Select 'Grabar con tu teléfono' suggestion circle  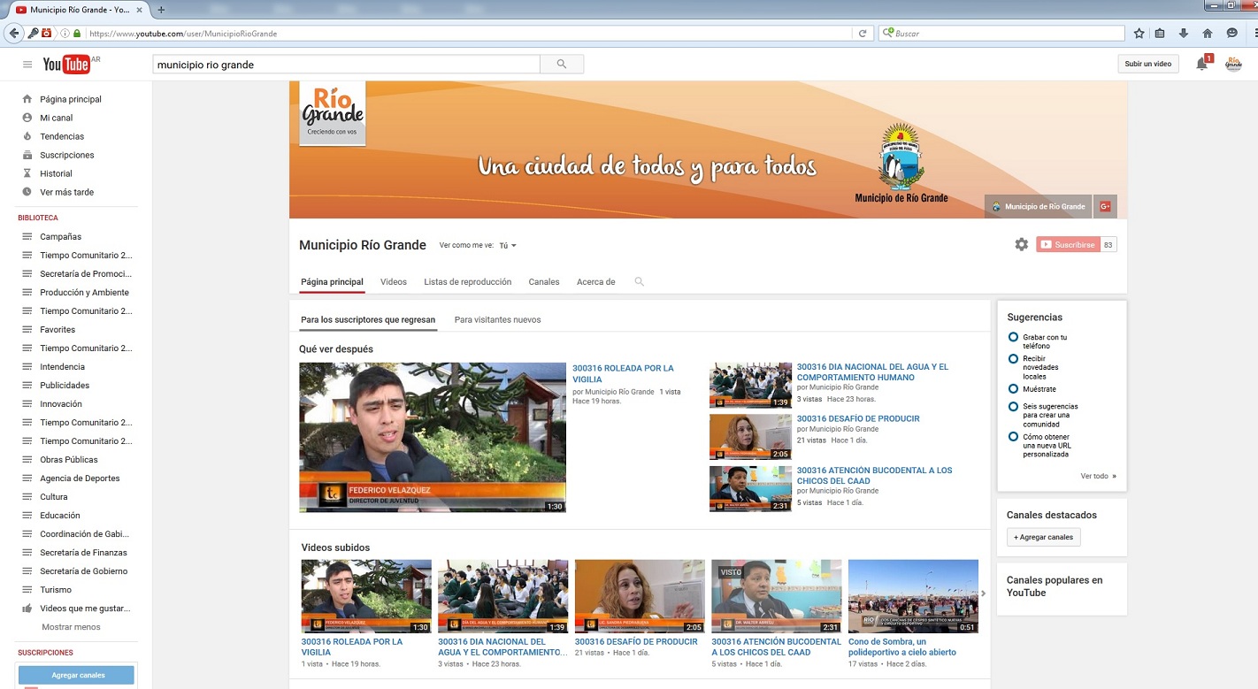1013,337
